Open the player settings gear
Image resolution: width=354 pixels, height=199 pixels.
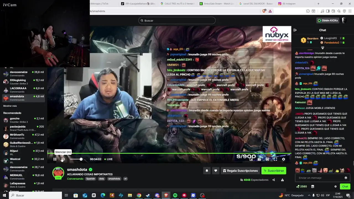[283, 159]
